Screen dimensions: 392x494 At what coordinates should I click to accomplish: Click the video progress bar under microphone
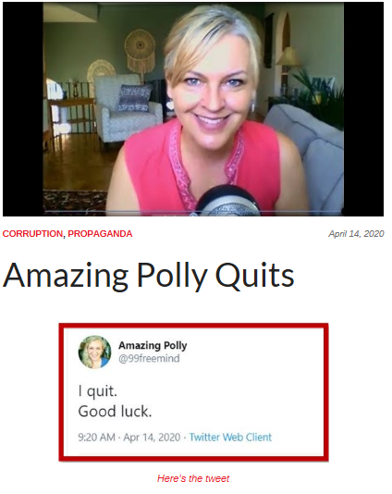[x=192, y=212]
